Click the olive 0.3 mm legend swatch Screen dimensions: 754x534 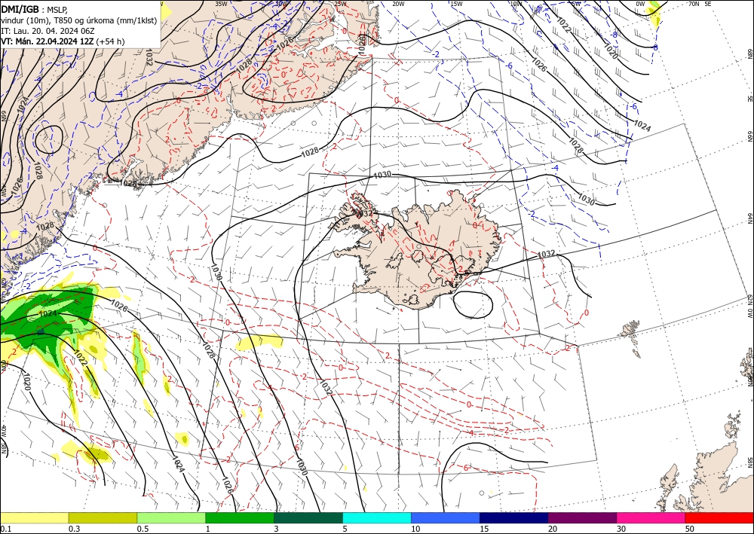coord(103,517)
